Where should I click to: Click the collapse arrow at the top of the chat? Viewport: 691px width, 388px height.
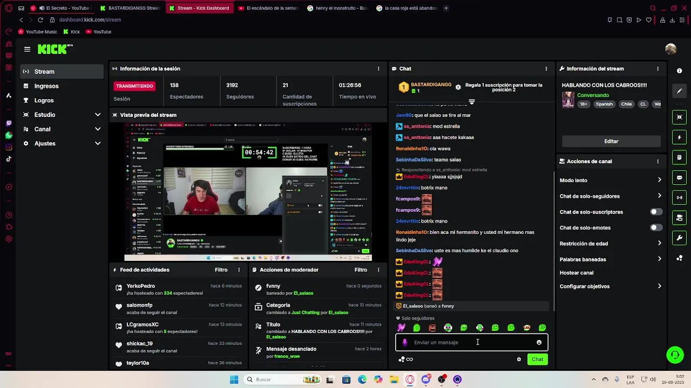471,102
